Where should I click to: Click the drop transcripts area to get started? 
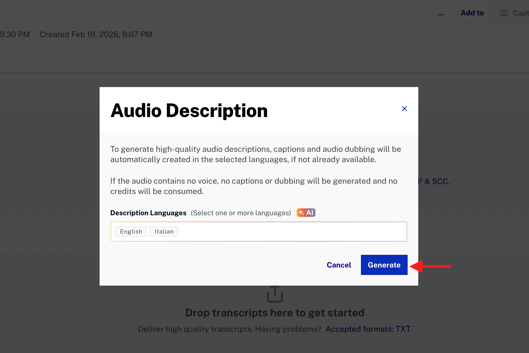(x=275, y=312)
